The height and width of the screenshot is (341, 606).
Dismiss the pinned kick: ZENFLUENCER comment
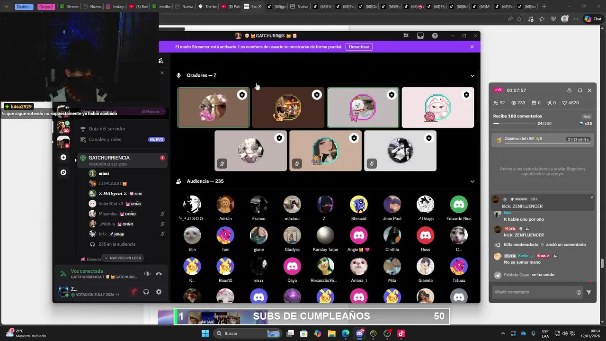pyautogui.click(x=591, y=197)
